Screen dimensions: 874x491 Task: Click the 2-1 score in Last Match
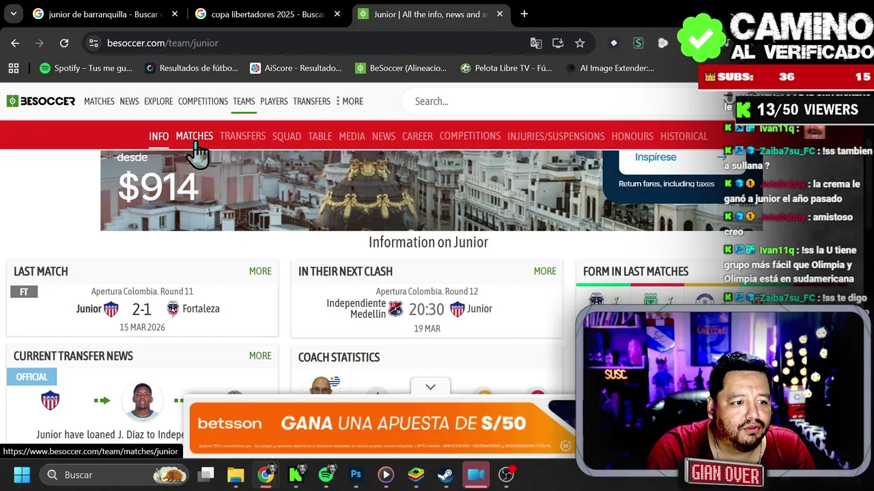click(x=141, y=310)
